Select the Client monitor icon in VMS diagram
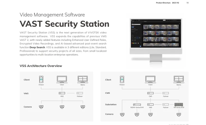 tap(62, 79)
